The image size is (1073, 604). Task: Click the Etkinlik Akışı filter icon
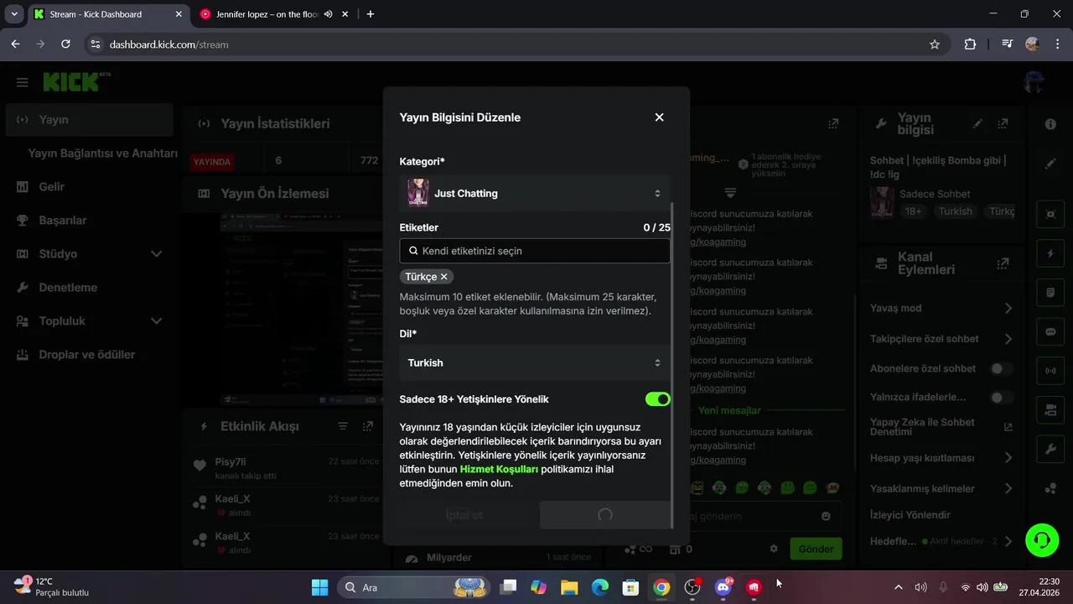click(343, 426)
